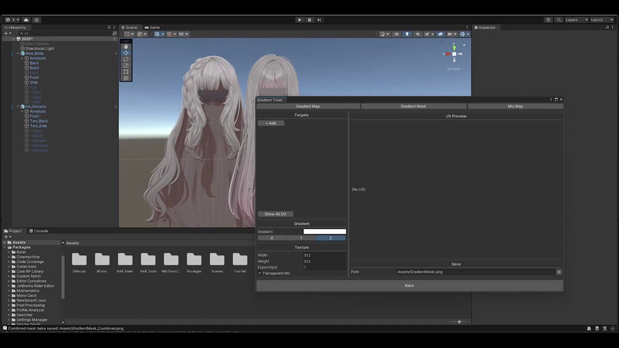Click the status bar log message icon
This screenshot has height=348, width=619.
pos(5,328)
